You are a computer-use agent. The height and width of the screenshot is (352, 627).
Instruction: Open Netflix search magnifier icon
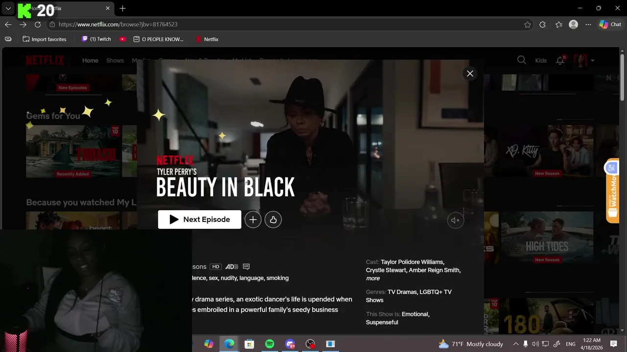click(x=522, y=60)
